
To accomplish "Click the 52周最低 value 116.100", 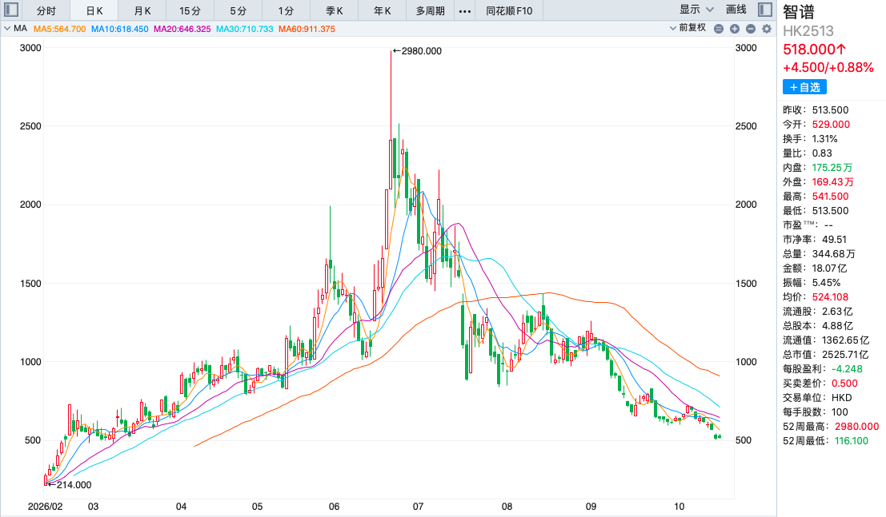I will pos(852,441).
